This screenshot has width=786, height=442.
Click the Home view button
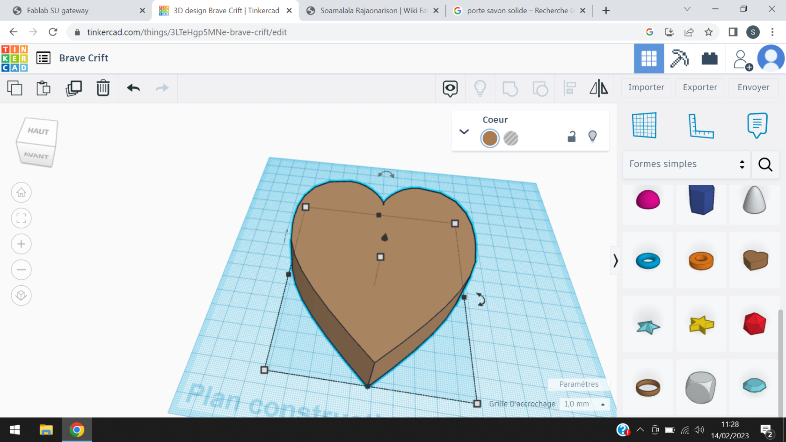point(21,193)
